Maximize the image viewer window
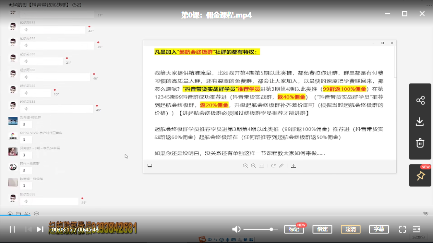This screenshot has height=243, width=433. click(x=383, y=43)
